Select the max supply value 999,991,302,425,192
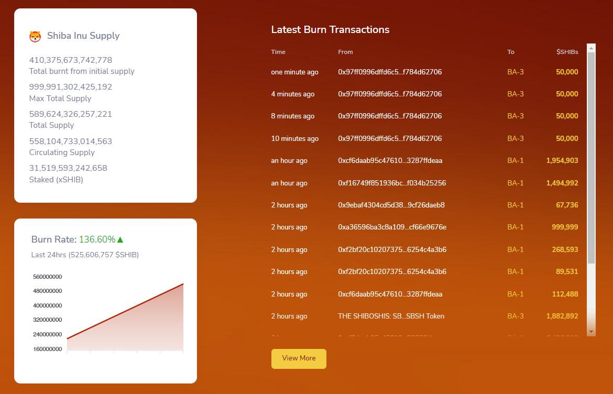The height and width of the screenshot is (394, 613). coord(71,87)
